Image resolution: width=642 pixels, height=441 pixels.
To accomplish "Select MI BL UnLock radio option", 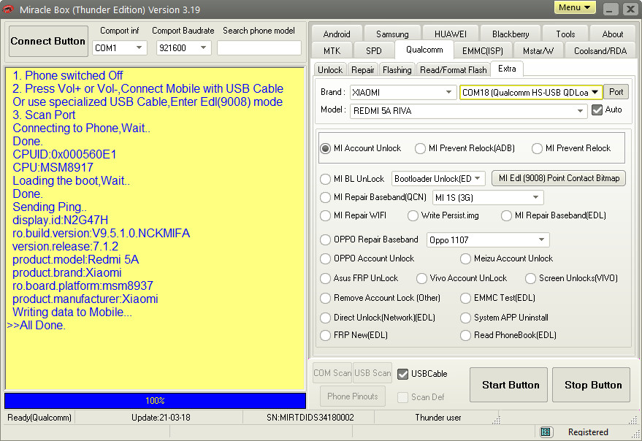I will click(353, 179).
